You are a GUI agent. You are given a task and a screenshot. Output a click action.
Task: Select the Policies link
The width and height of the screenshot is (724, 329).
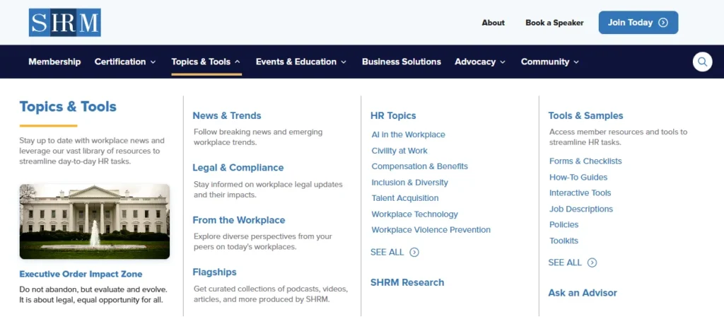tap(564, 224)
